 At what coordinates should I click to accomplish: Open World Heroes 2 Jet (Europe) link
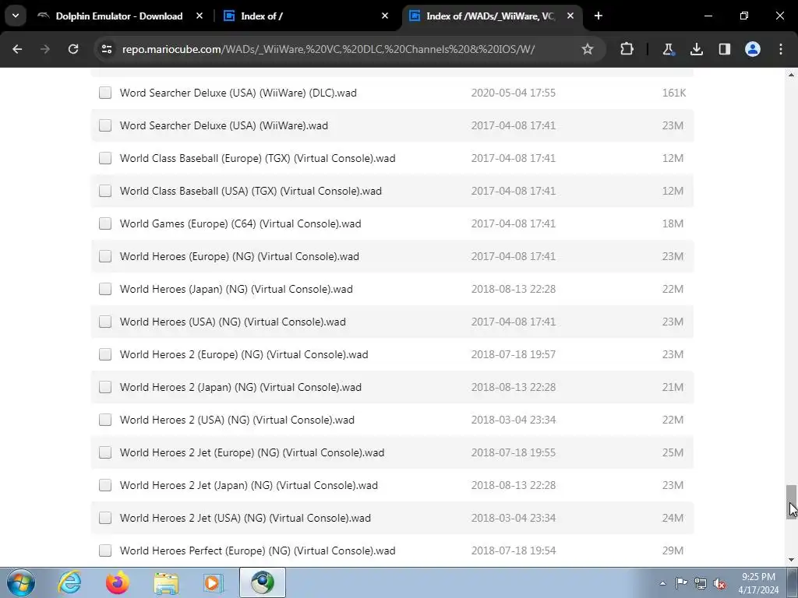[252, 452]
